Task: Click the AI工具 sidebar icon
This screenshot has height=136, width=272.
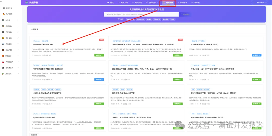Action: 3,20
